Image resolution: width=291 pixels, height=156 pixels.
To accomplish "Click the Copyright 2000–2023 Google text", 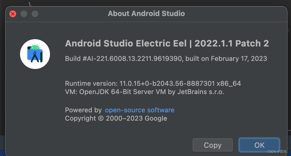I will click(116, 118).
